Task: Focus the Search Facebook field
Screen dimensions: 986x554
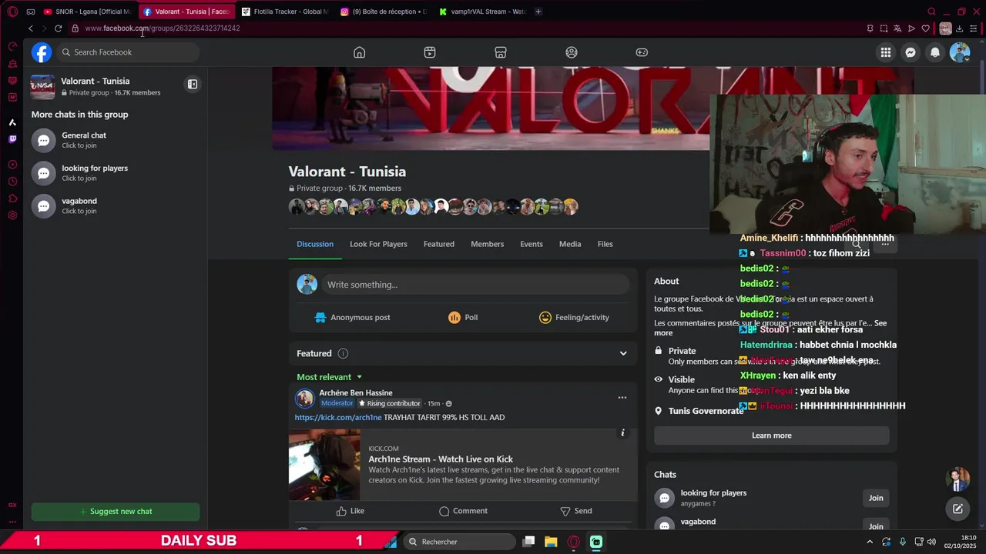Action: pos(128,52)
